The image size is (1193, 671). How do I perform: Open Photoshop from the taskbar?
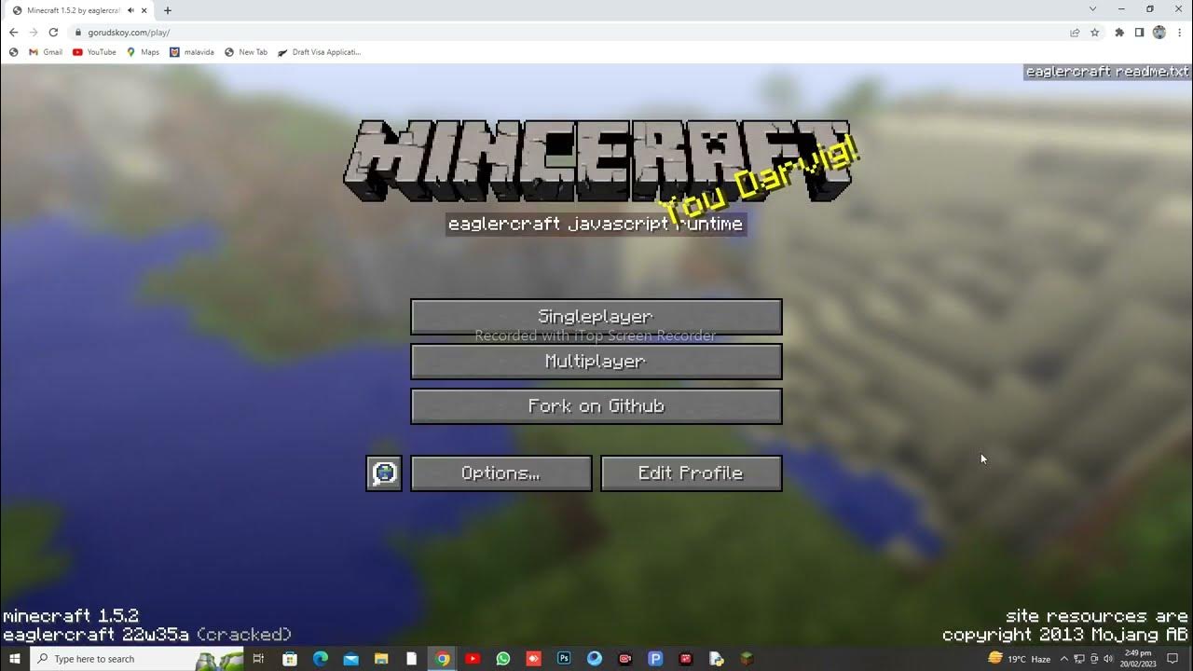pos(564,659)
